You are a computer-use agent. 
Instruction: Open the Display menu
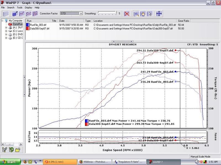pos(28,7)
